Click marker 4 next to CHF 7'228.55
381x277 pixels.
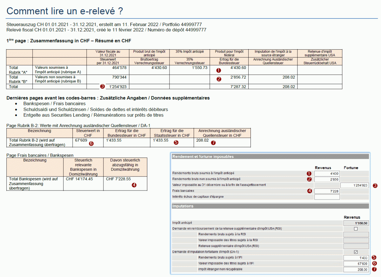click(134, 185)
